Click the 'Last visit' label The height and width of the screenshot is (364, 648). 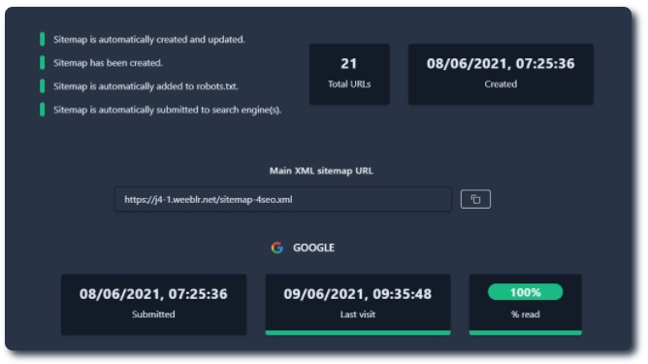(358, 314)
